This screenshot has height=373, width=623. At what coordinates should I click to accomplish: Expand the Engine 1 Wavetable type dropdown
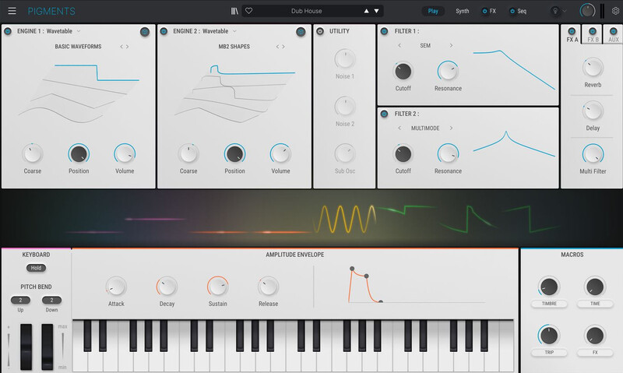tap(79, 31)
